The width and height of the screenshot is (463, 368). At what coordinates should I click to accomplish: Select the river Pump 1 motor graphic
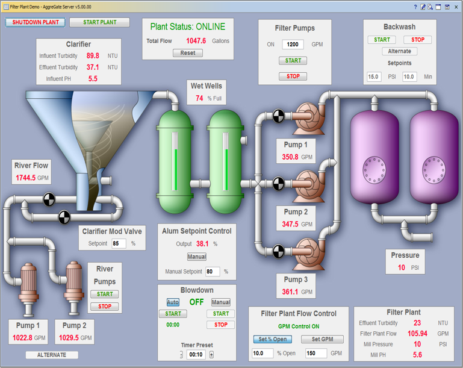point(28,290)
